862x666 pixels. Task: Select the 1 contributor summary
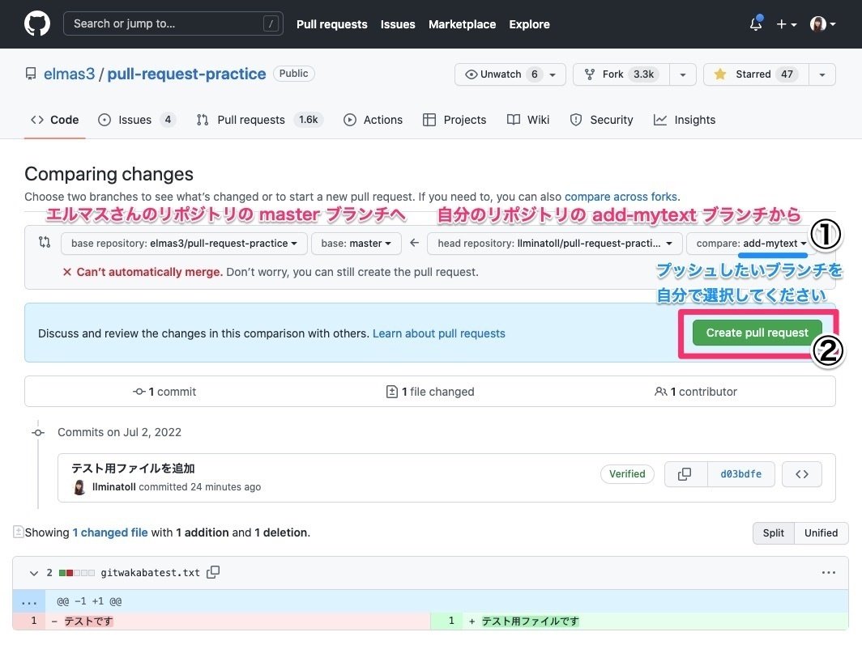[695, 392]
